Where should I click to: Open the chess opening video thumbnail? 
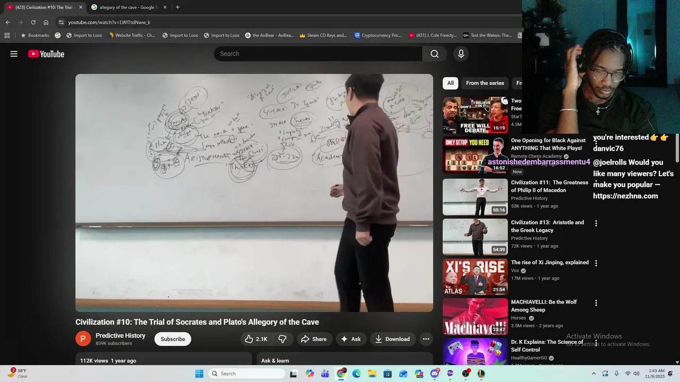(x=475, y=155)
